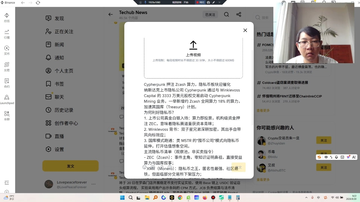Close the post composer dialog
Image resolution: width=360 pixels, height=202 pixels.
(245, 30)
